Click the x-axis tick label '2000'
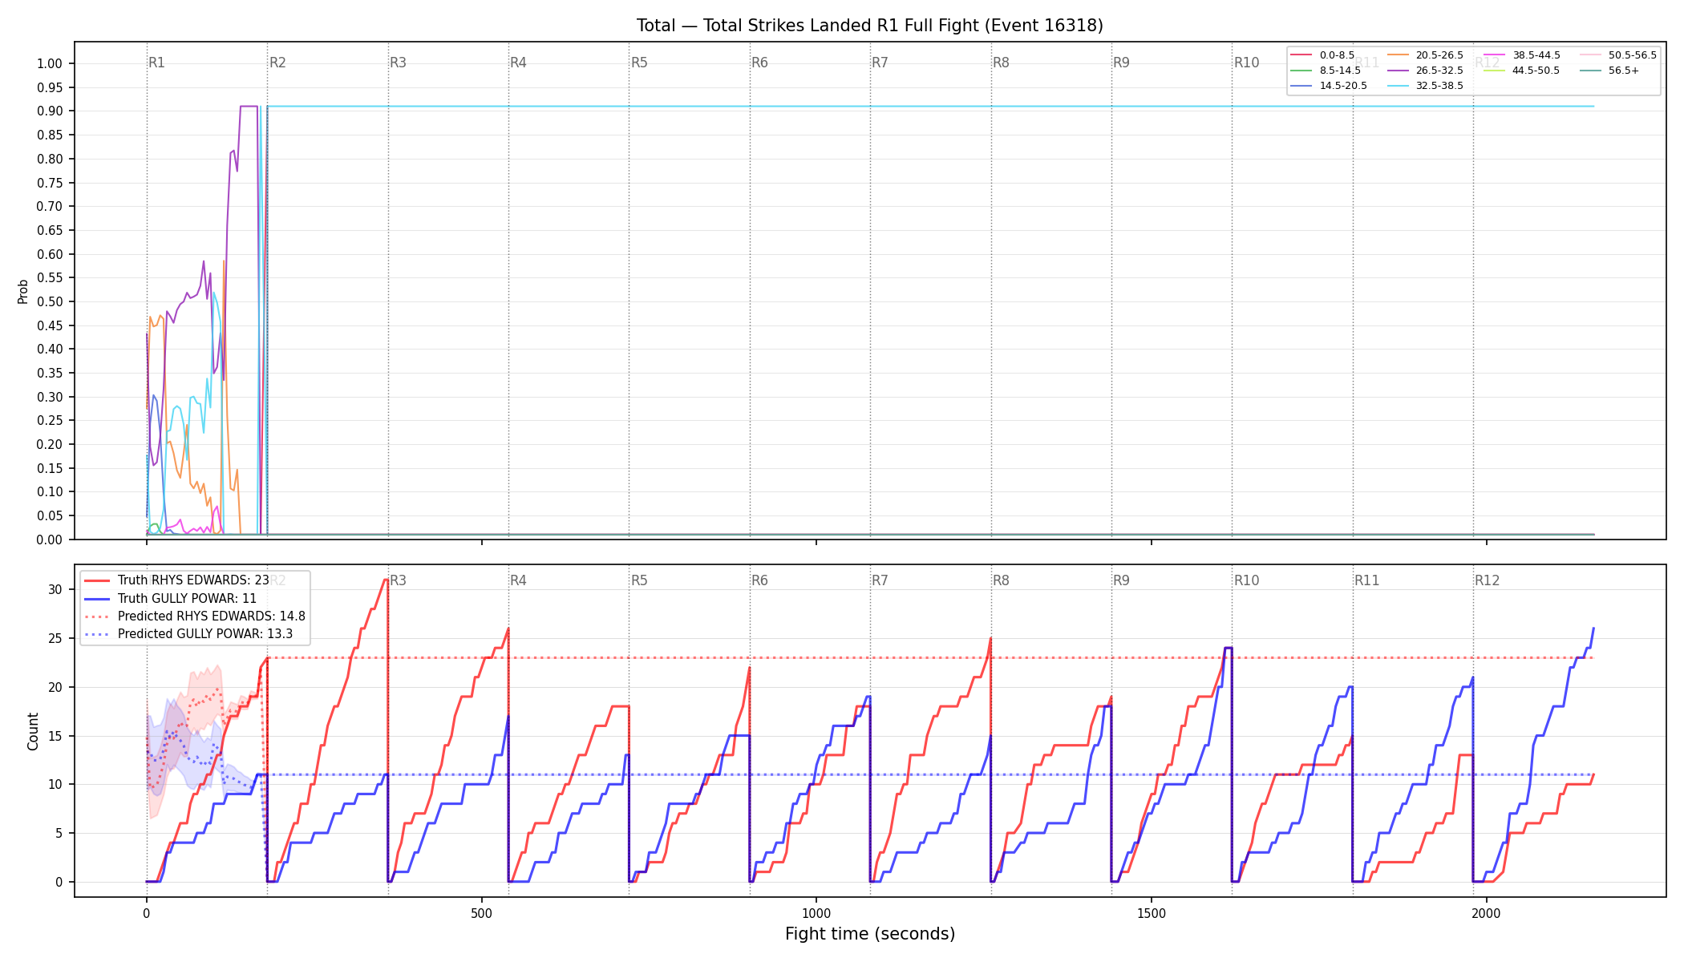 tap(1487, 913)
